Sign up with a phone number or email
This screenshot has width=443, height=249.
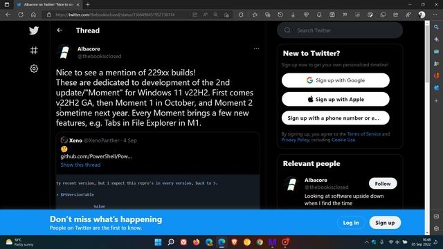[x=336, y=118]
